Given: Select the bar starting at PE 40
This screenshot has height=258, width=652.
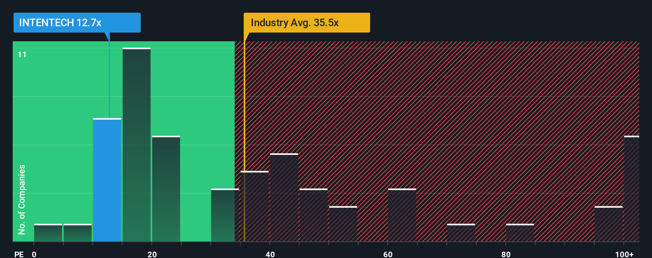Looking at the screenshot, I should tap(284, 197).
